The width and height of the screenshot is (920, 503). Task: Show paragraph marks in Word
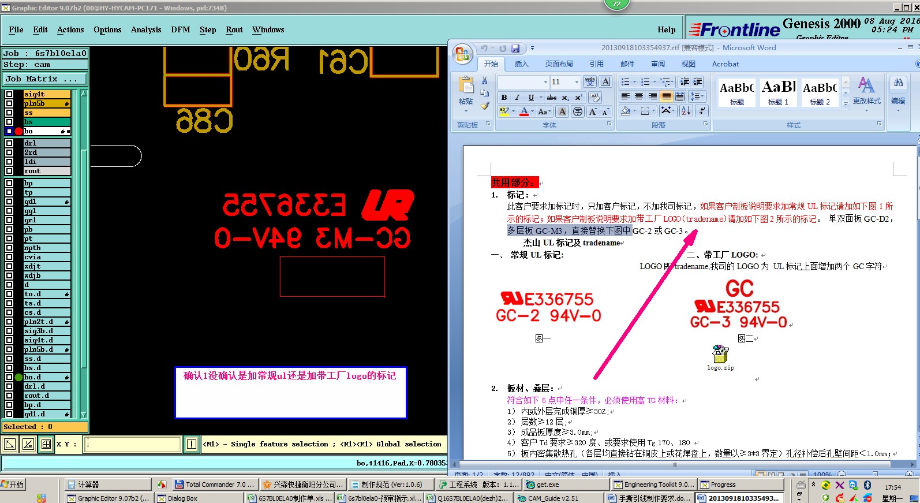pos(701,111)
